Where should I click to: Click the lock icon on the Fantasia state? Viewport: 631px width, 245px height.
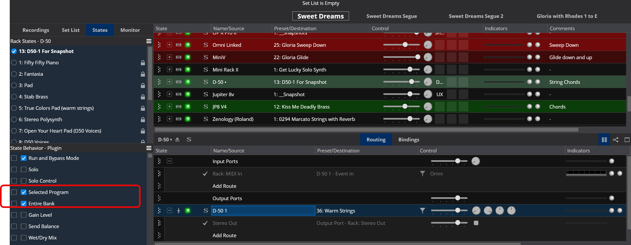(x=143, y=74)
